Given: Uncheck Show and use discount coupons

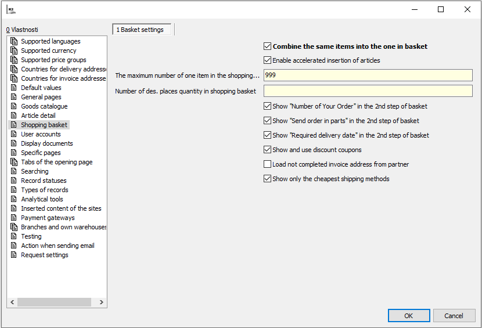Looking at the screenshot, I should coord(267,150).
